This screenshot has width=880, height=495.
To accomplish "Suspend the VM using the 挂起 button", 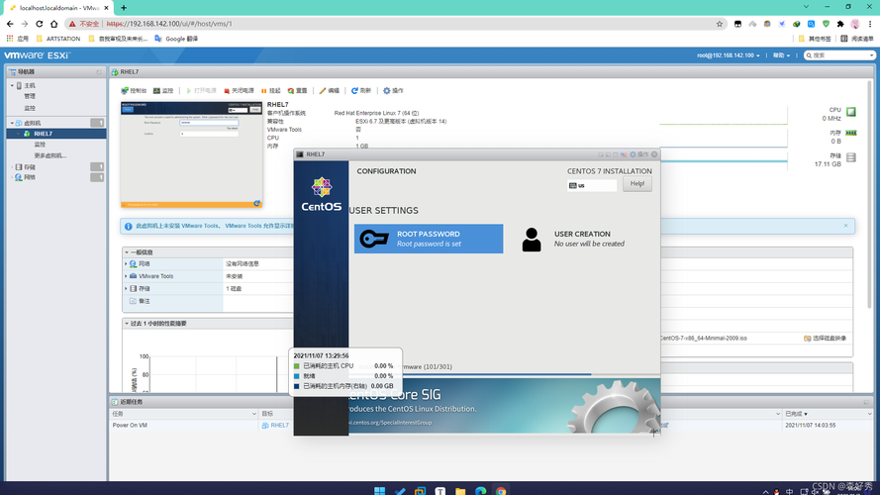I will (x=270, y=90).
